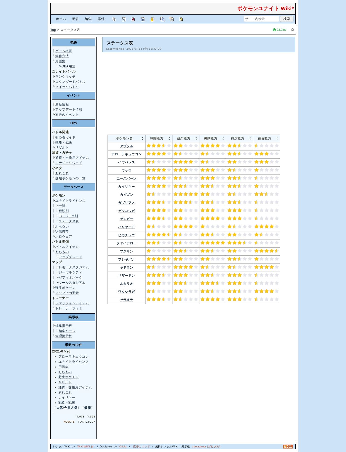Open クイックバトル in sidebar
Screen dimensions: 346x452
pos(67,87)
